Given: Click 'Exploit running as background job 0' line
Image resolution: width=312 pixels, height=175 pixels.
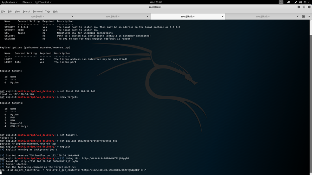Looking at the screenshot, I should [30, 150].
